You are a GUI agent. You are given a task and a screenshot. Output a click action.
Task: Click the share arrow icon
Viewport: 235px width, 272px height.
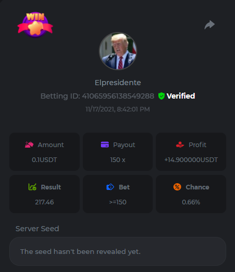point(210,25)
